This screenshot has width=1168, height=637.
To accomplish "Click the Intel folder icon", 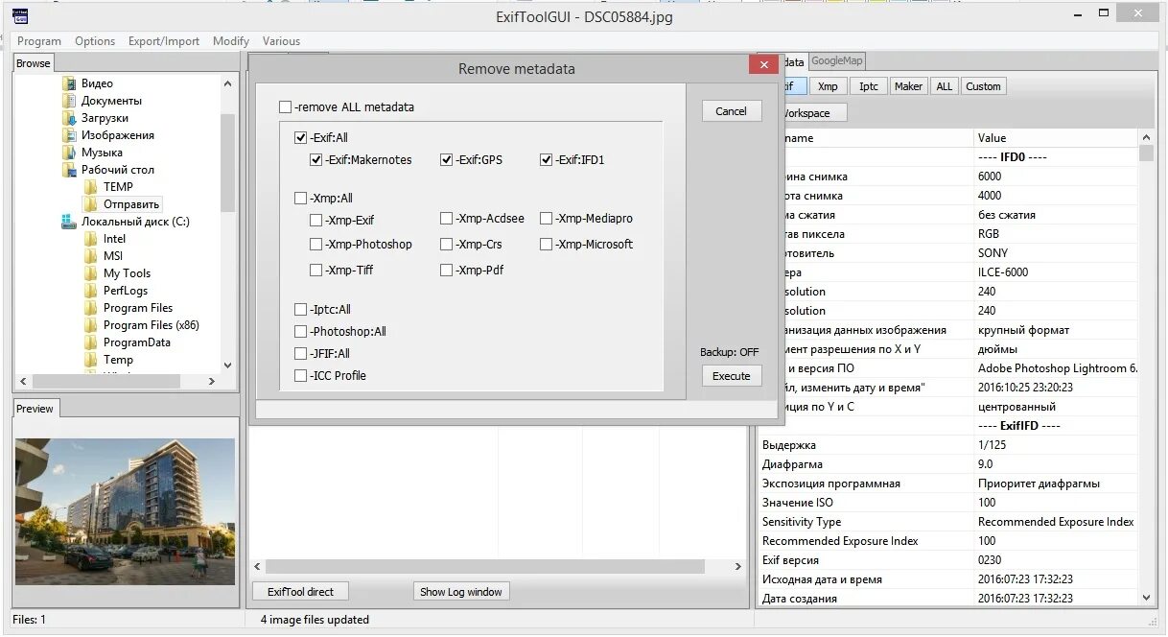I will pos(91,239).
